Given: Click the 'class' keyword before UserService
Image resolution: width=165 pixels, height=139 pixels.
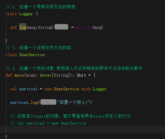Looking at the screenshot, I should coord(11,55).
